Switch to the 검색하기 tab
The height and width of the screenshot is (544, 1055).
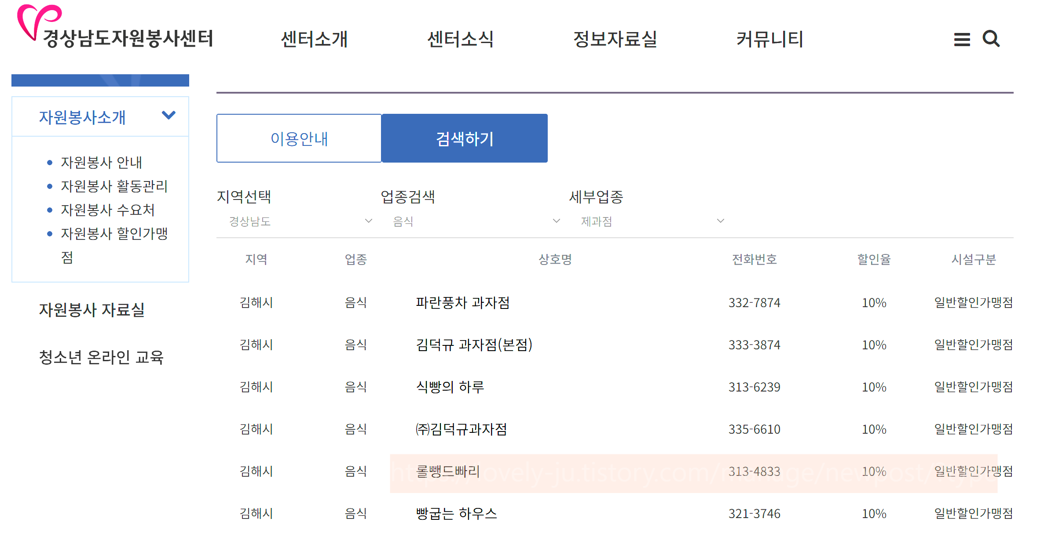coord(465,138)
